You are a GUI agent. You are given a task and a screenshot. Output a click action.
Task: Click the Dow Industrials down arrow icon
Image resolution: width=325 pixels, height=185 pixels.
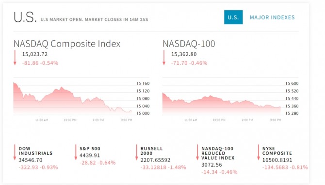(x=15, y=152)
